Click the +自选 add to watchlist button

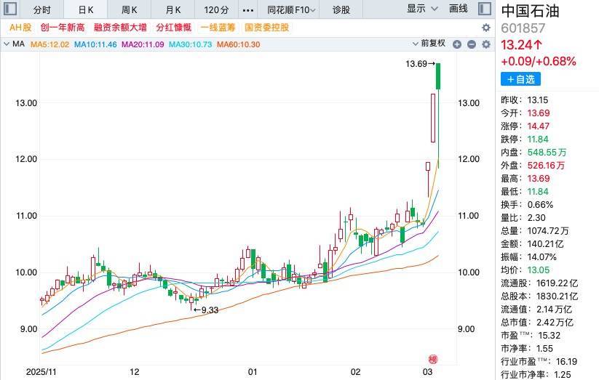pos(521,79)
